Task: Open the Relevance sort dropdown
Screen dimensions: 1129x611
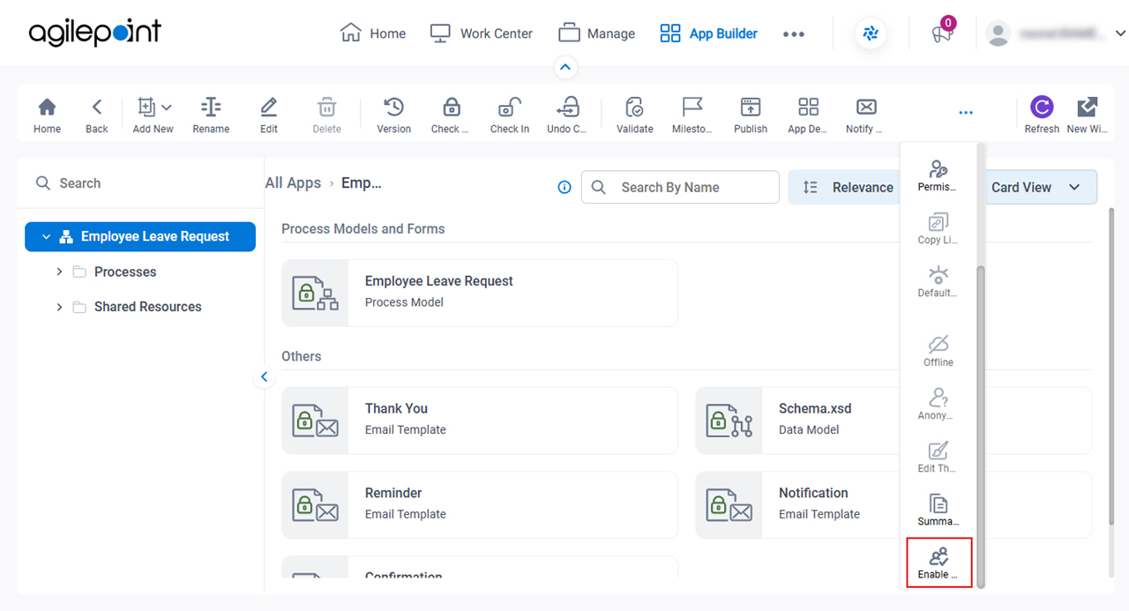Action: (843, 187)
